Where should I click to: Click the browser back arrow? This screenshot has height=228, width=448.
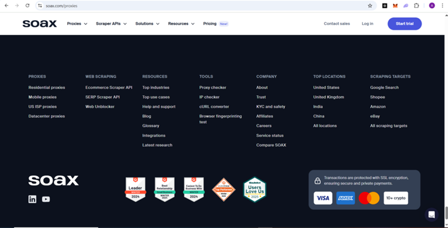click(x=6, y=6)
